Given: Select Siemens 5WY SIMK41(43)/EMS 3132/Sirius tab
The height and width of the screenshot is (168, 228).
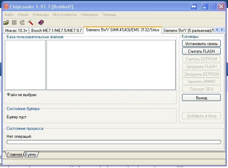Looking at the screenshot, I should tap(123, 30).
